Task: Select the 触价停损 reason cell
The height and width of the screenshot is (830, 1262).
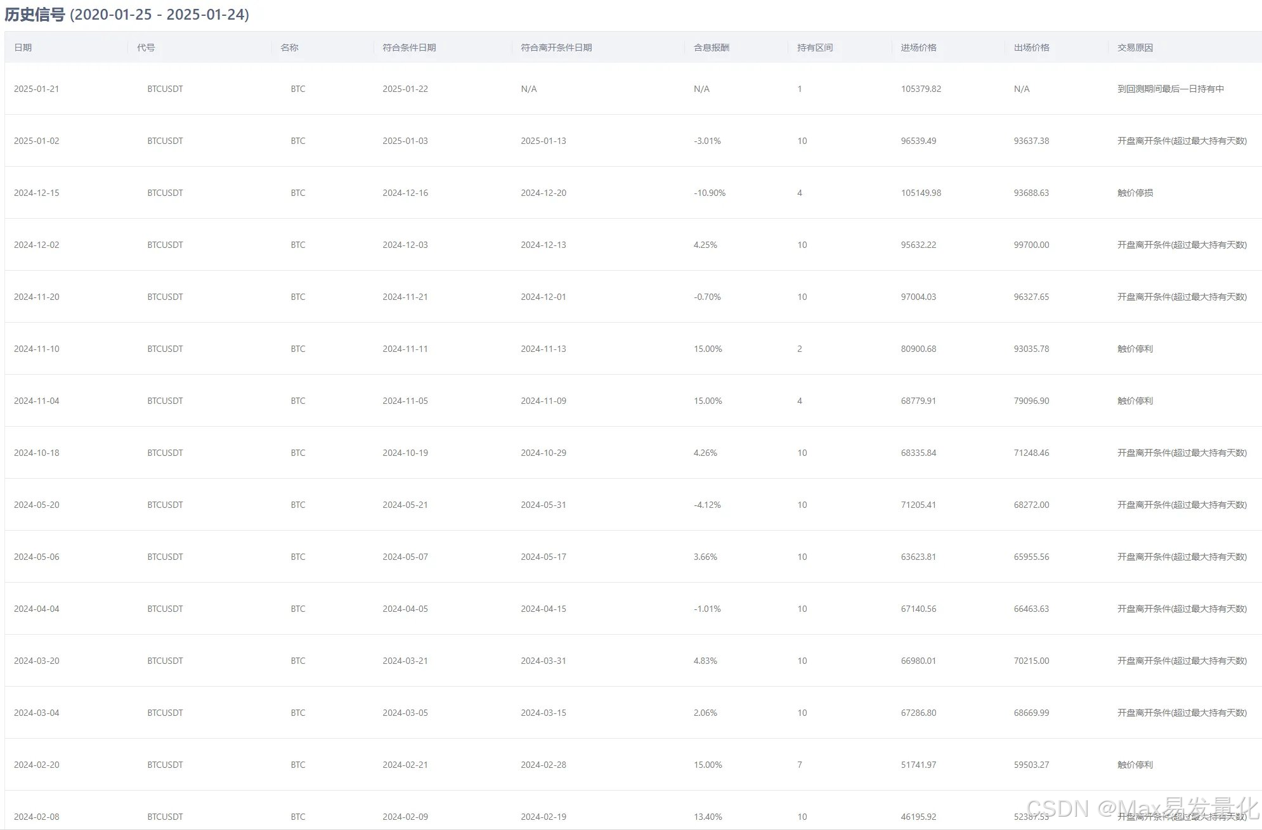Action: pyautogui.click(x=1135, y=193)
